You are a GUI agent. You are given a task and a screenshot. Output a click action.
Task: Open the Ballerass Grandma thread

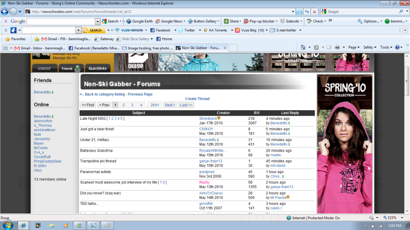click(96, 151)
